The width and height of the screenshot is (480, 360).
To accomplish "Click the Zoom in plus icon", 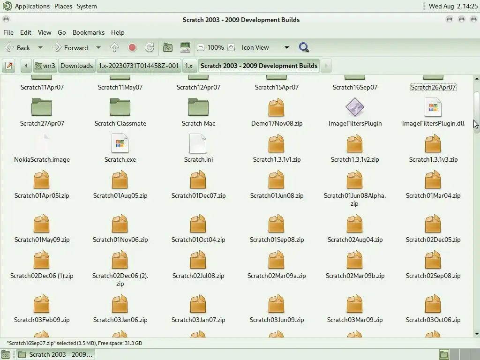I will [x=231, y=47].
